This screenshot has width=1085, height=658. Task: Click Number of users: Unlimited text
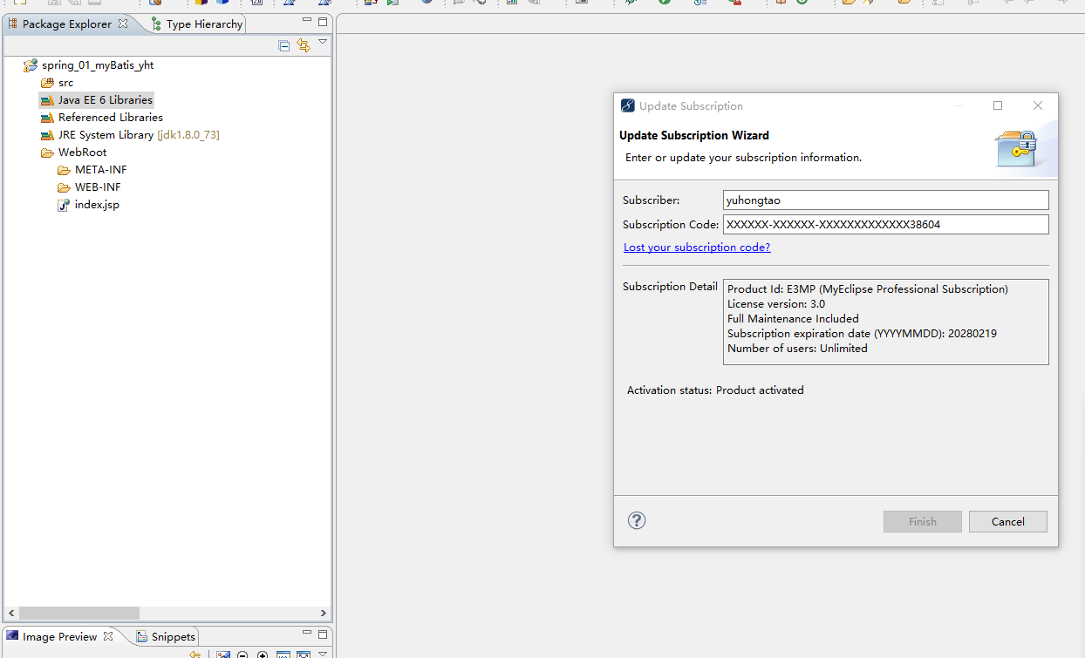[x=797, y=349]
